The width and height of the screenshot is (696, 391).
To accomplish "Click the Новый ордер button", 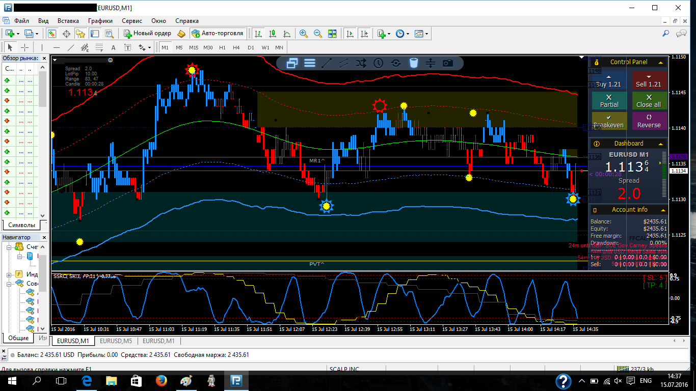I will click(148, 34).
